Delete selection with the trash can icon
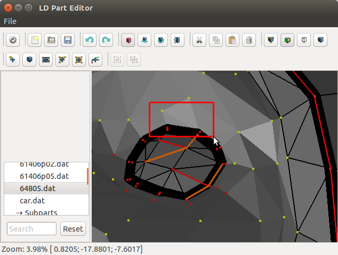This screenshot has height=255, width=338. click(x=248, y=40)
